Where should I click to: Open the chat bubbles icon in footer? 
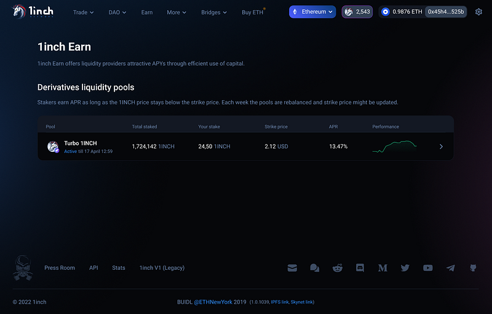pyautogui.click(x=314, y=268)
